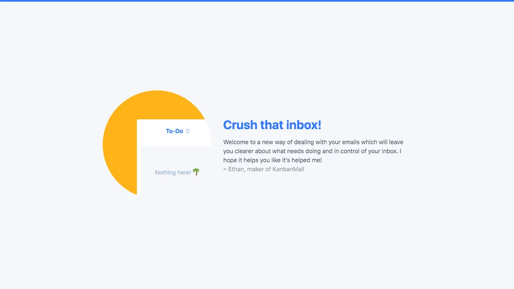Click the word "Crush" in the heading

point(240,125)
